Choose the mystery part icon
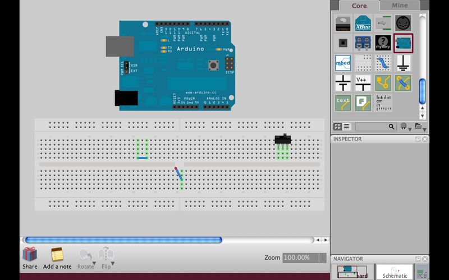Screen dimensions: 449x280 click(x=383, y=43)
